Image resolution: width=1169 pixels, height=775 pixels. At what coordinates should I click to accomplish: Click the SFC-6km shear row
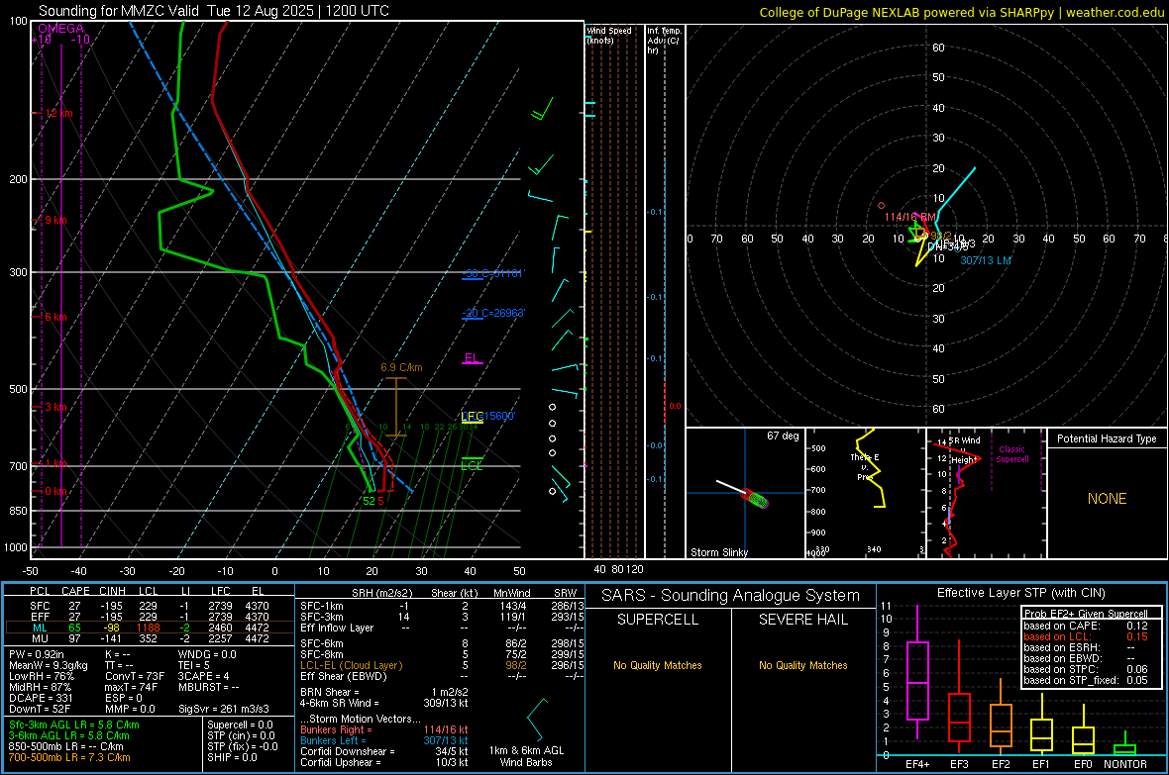pyautogui.click(x=442, y=643)
